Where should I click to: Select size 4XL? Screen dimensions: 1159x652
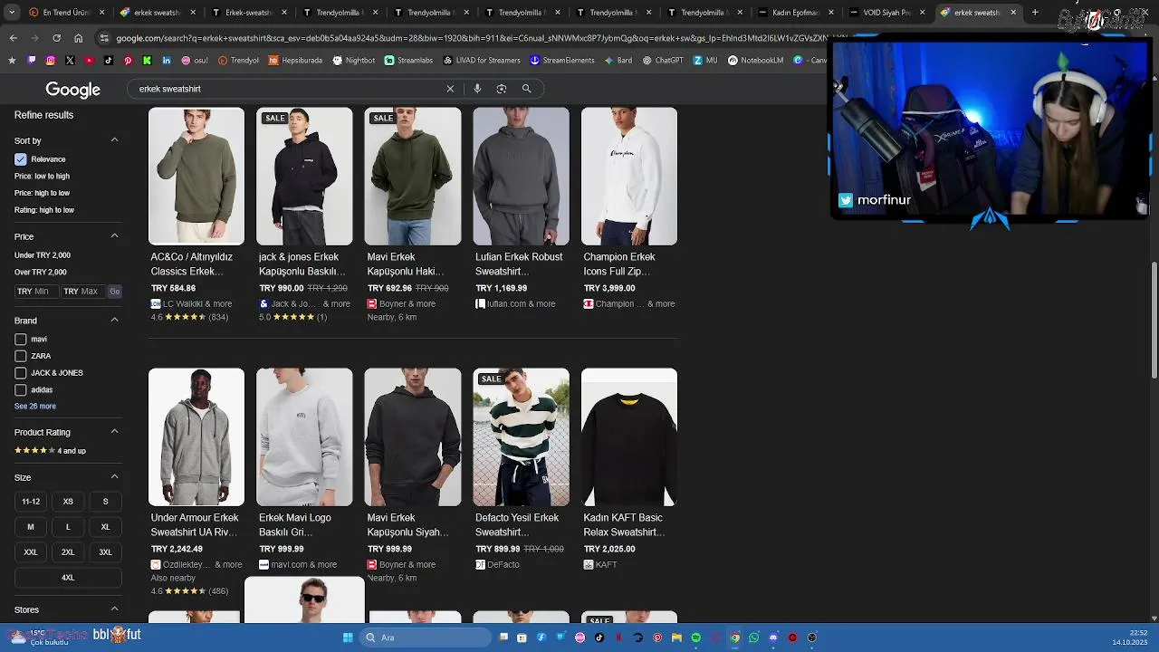68,578
